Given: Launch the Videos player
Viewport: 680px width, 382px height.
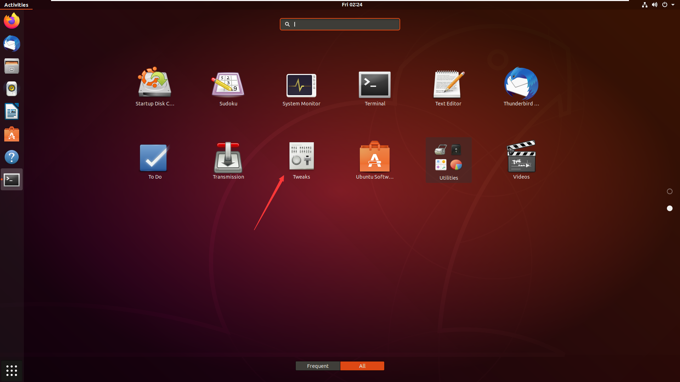Looking at the screenshot, I should coord(521,160).
